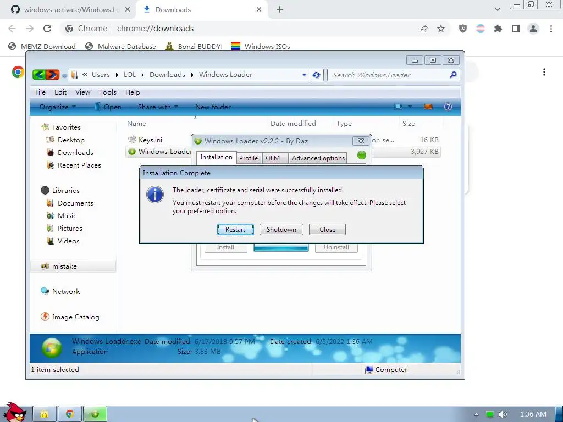Open Downloads under Favorites
This screenshot has width=563, height=422.
coord(70,152)
